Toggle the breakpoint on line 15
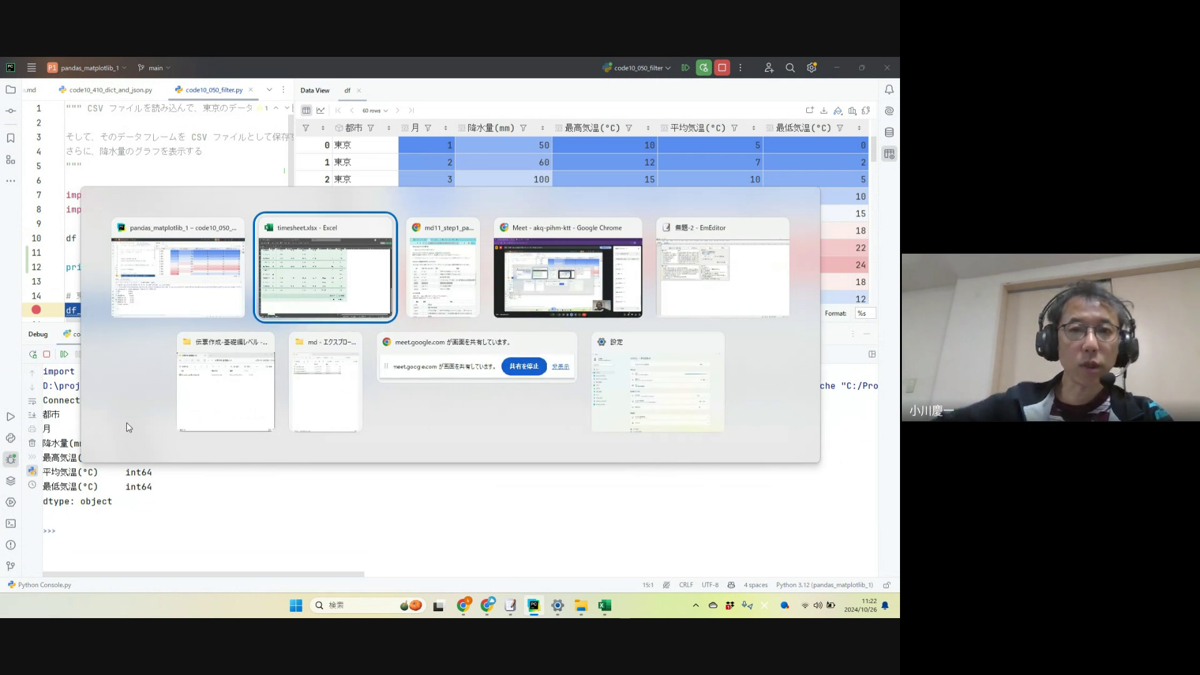The width and height of the screenshot is (1200, 675). [x=36, y=310]
